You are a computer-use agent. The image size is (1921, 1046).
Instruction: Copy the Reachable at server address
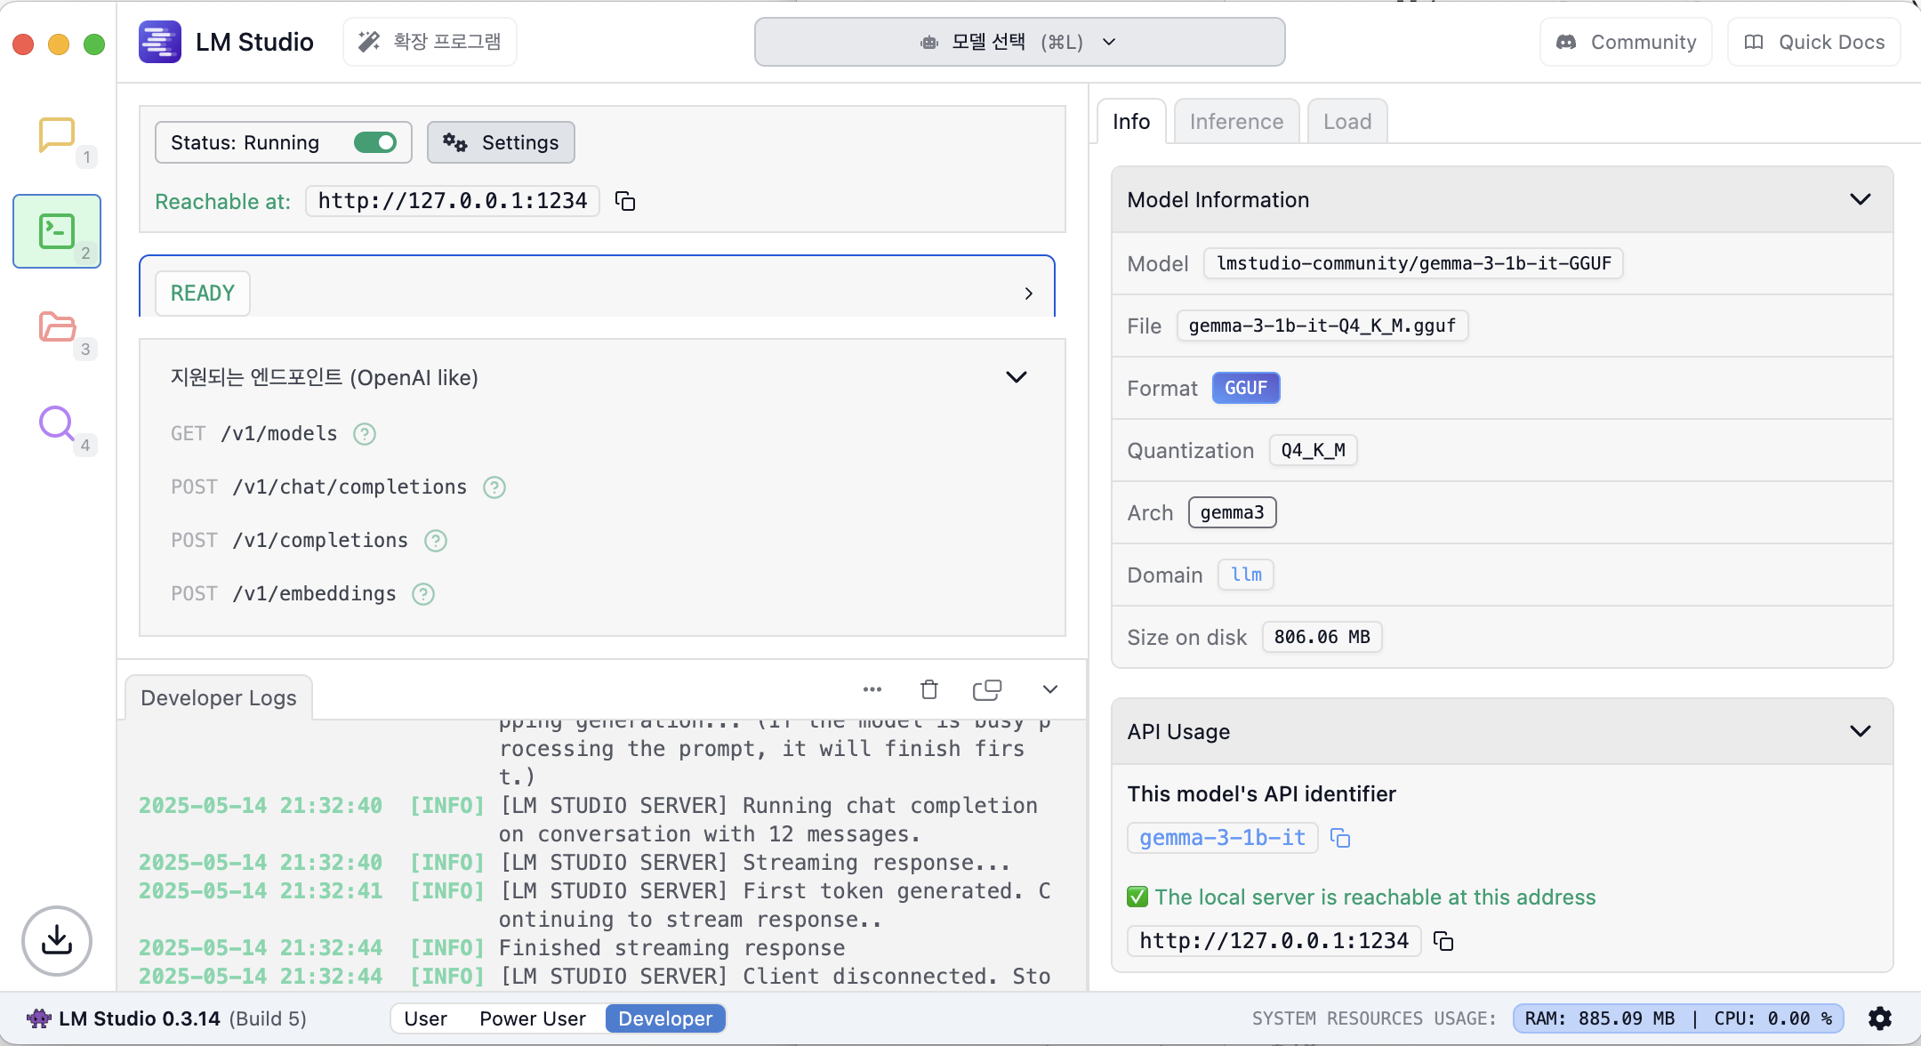[625, 201]
